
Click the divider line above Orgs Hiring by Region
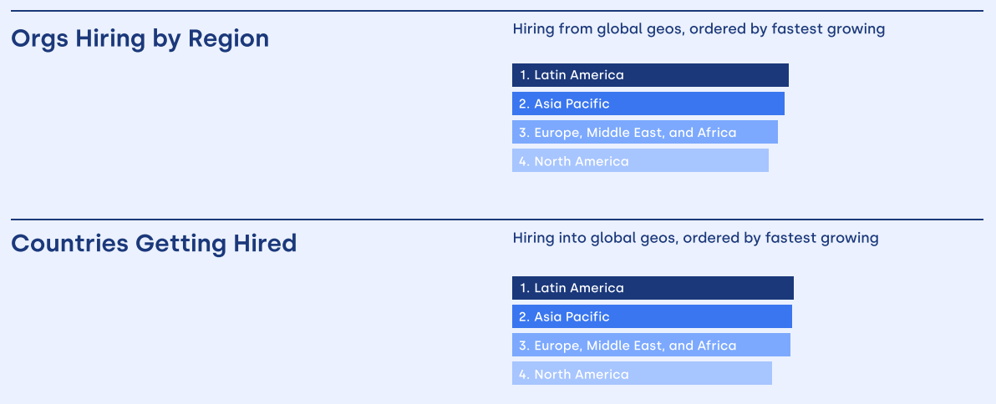pos(497,11)
